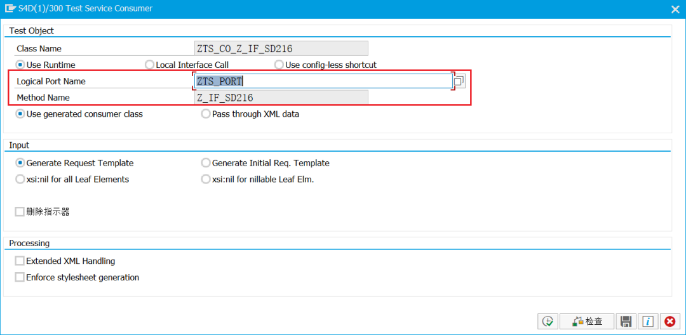Click the S4D(1)/300 Test Service Consumer title
The height and width of the screenshot is (335, 686).
(x=85, y=8)
